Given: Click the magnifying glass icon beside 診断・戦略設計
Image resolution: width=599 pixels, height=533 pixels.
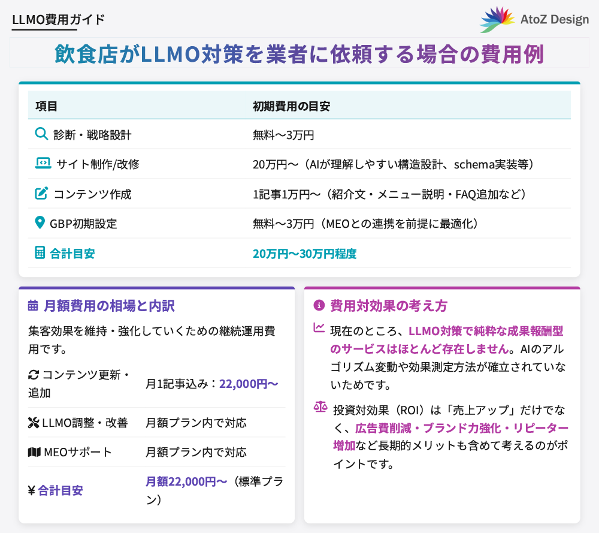Looking at the screenshot, I should click(x=41, y=134).
